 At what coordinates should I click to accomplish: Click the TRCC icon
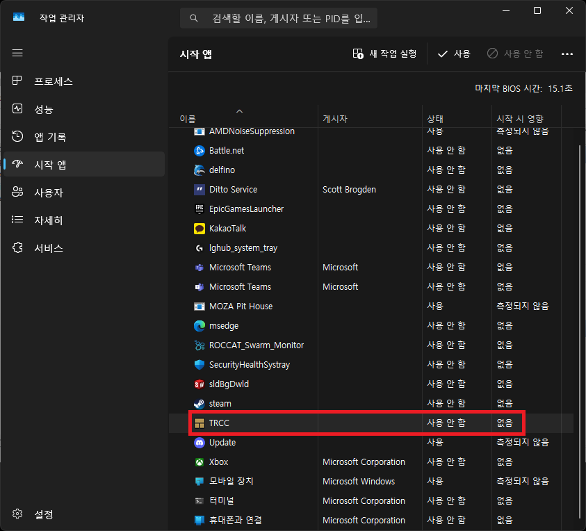click(x=200, y=423)
